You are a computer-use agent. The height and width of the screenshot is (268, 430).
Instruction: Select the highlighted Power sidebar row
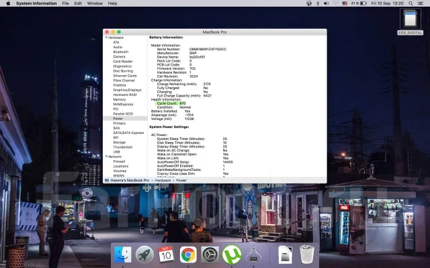tap(125, 119)
